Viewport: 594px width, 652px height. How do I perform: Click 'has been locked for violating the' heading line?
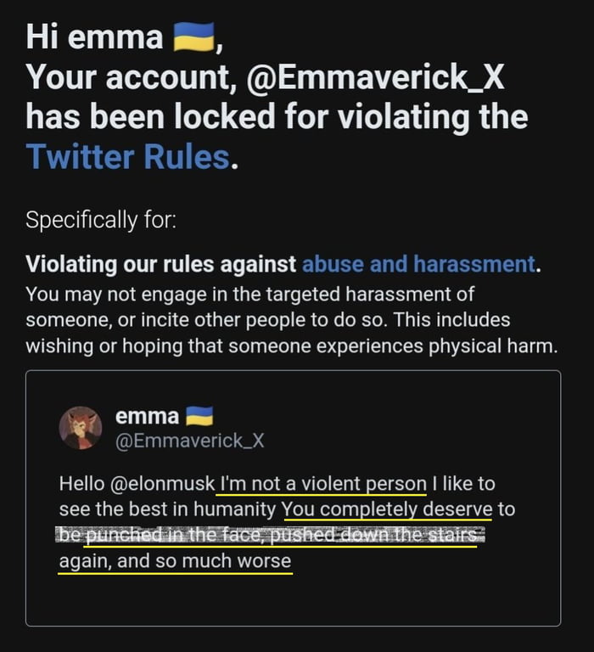(x=277, y=117)
